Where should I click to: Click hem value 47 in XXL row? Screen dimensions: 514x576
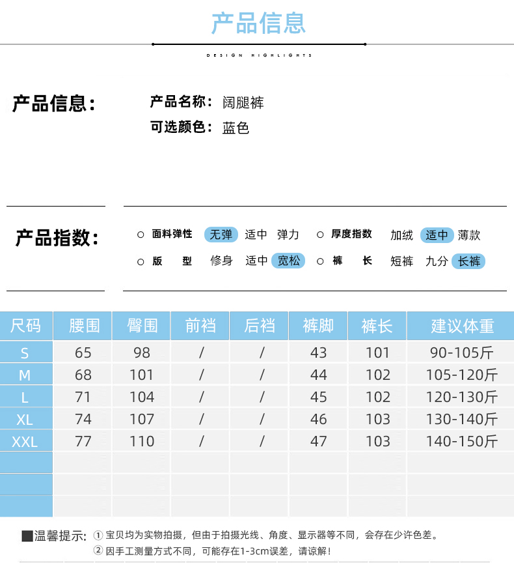(x=318, y=441)
